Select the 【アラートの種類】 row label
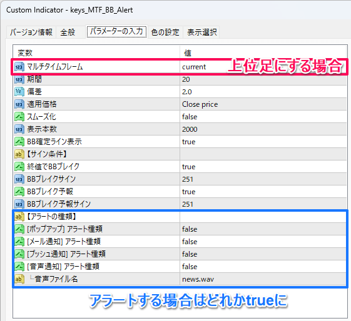This screenshot has width=351, height=321. 52,217
